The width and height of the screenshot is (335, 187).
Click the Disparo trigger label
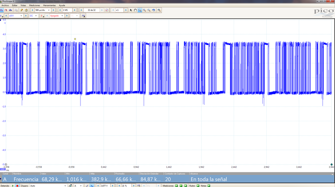point(24,186)
